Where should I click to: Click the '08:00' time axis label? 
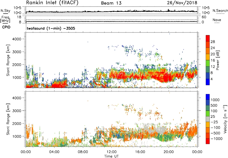point(83,152)
